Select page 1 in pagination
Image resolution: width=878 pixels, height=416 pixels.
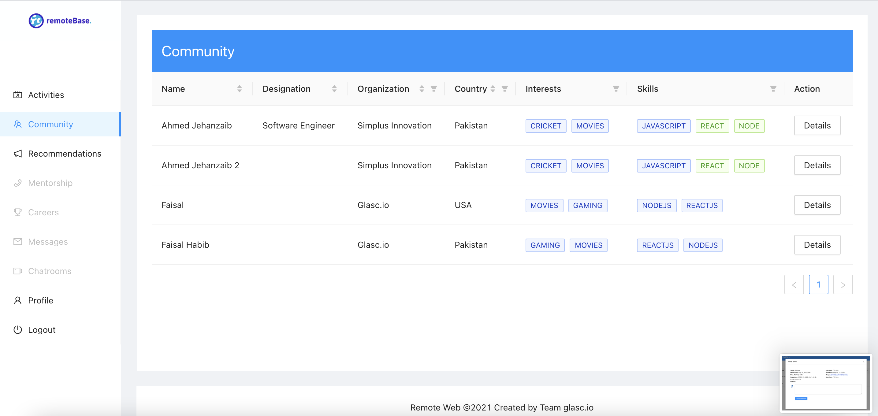click(x=818, y=284)
